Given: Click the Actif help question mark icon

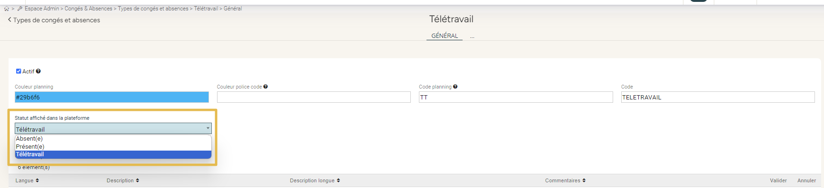Looking at the screenshot, I should coord(38,71).
